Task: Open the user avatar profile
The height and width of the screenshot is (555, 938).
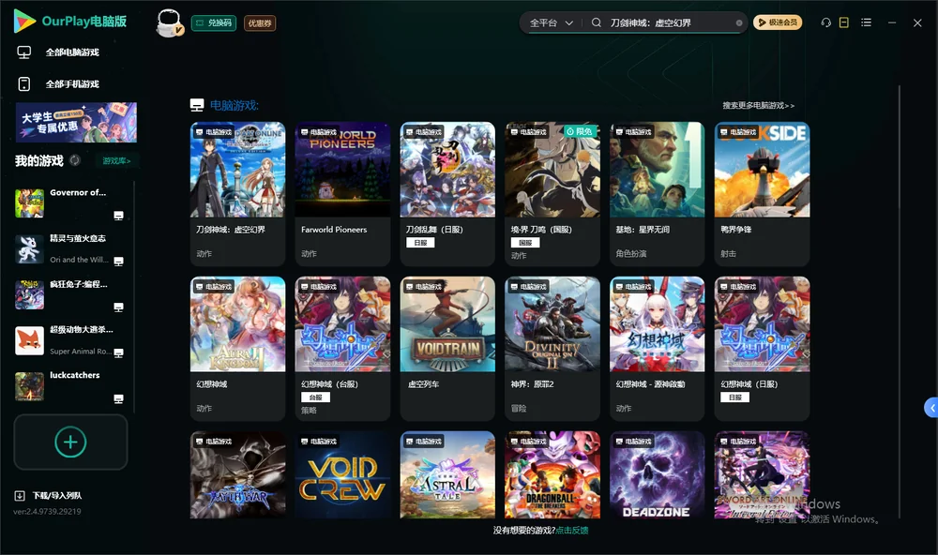Action: [x=169, y=22]
